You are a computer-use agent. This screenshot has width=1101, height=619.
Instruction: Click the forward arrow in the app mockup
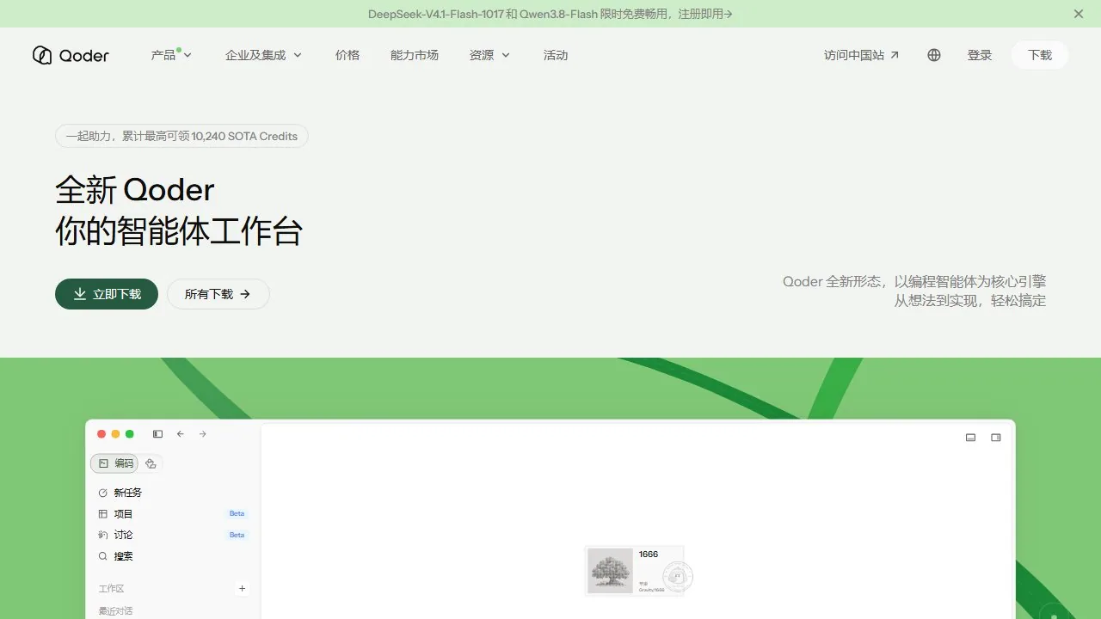point(203,434)
